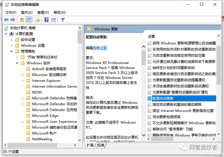
Task: Collapse the 管理模板 tree node
Action: [12, 51]
